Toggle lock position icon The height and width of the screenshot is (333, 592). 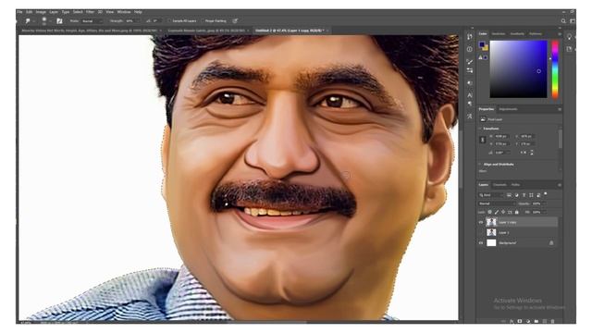[x=503, y=212]
